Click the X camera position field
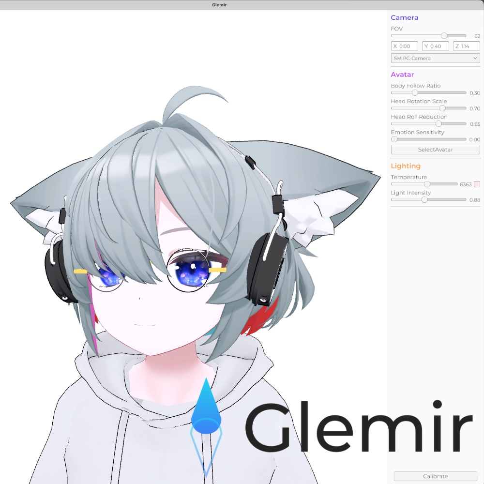This screenshot has height=484, width=484. (x=404, y=46)
